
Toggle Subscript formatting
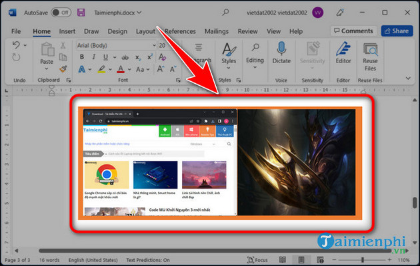pos(138,57)
